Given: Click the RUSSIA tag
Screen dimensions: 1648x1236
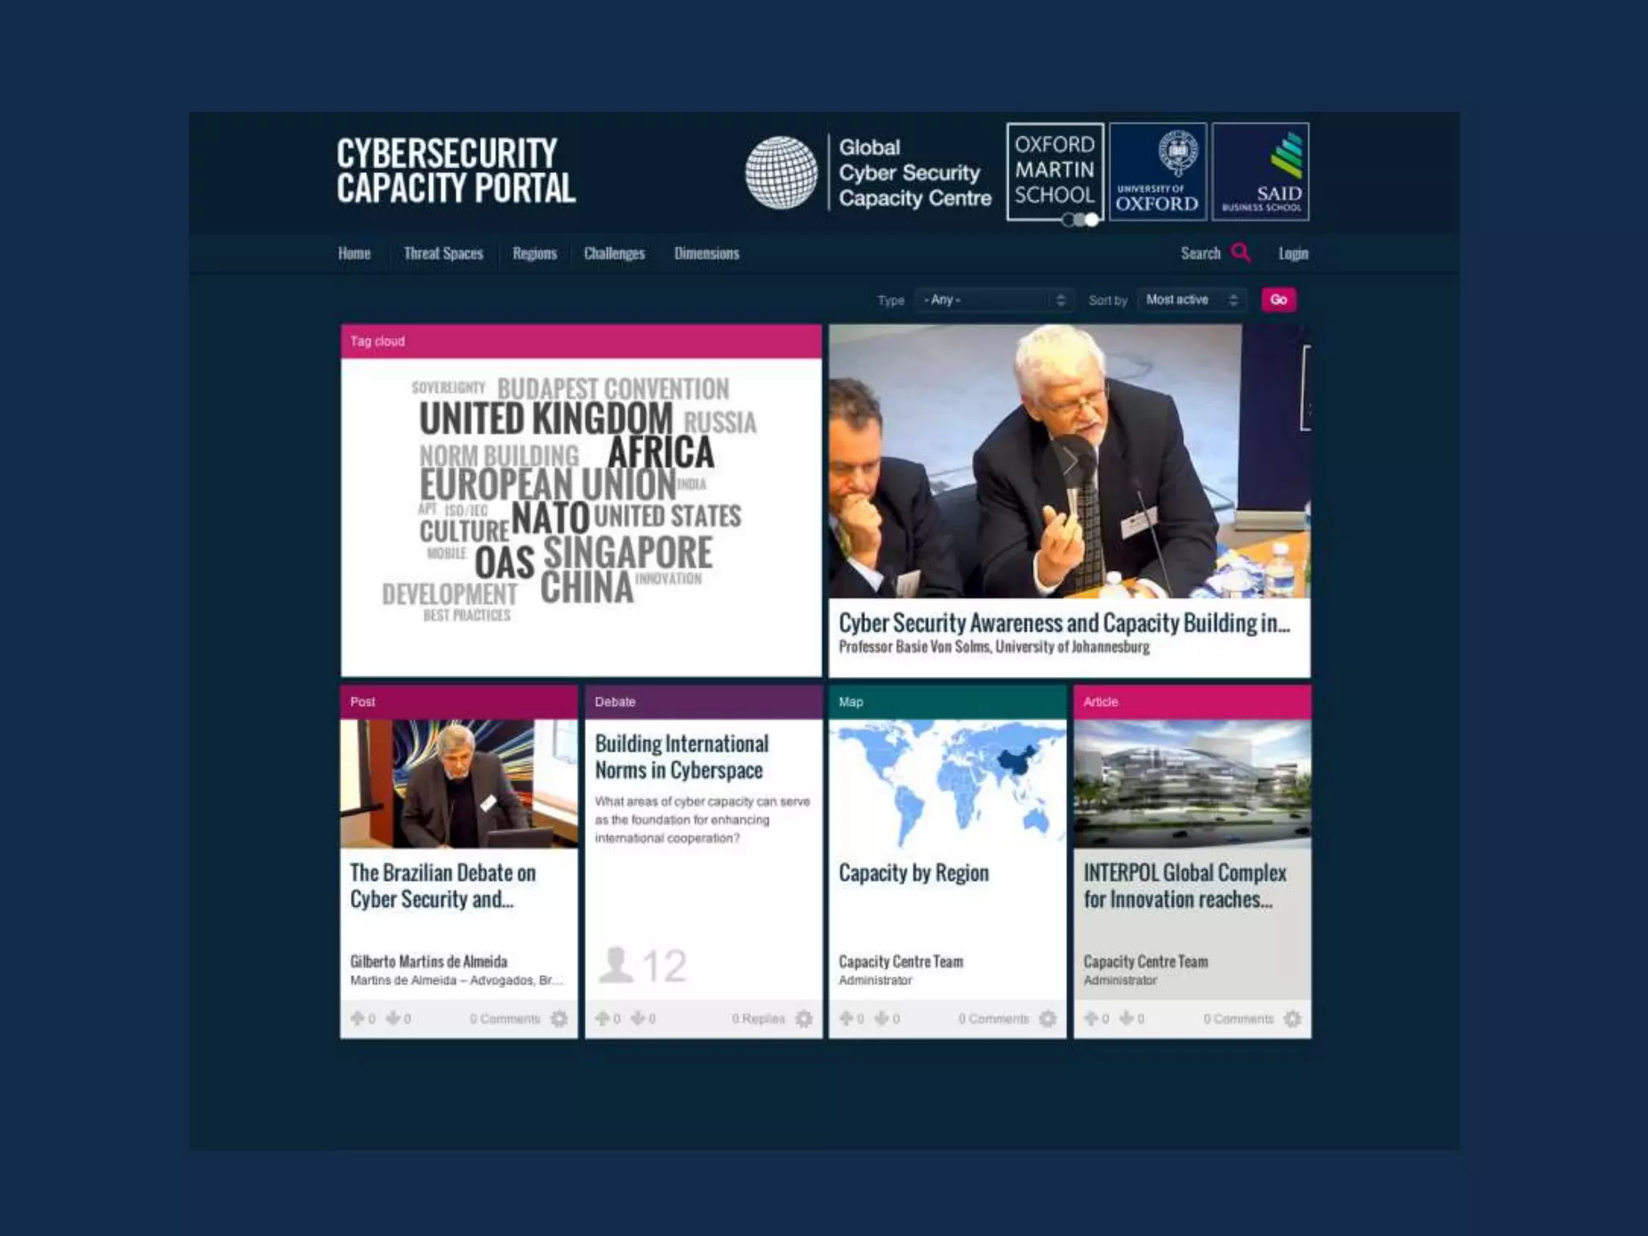Looking at the screenshot, I should tap(720, 422).
